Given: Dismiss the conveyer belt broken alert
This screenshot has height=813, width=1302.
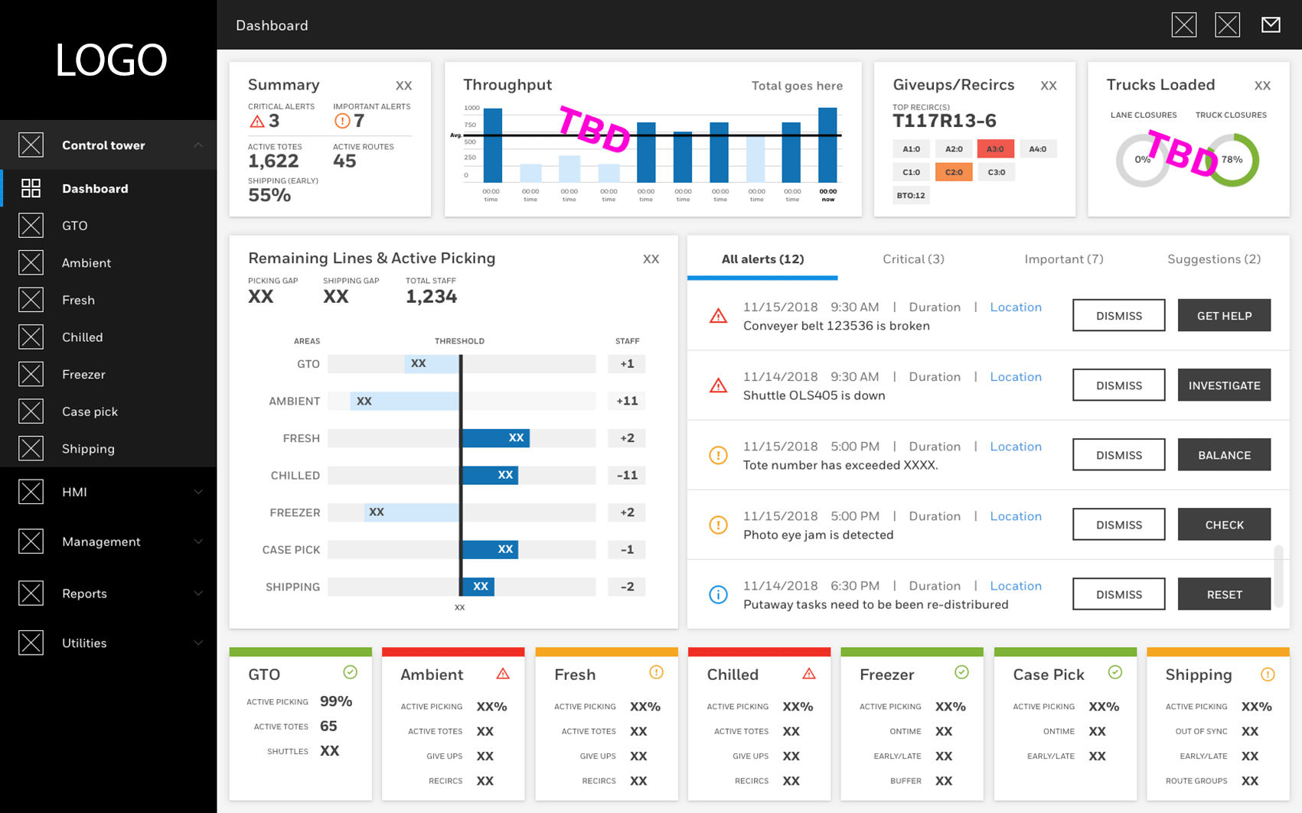Looking at the screenshot, I should [x=1119, y=316].
